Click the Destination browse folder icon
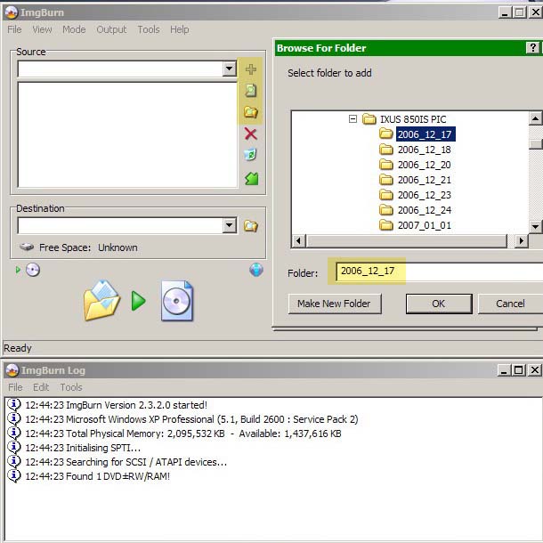The width and height of the screenshot is (543, 543). coord(251,226)
